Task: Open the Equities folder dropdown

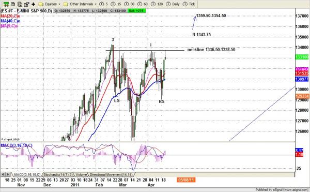Action: click(x=50, y=4)
